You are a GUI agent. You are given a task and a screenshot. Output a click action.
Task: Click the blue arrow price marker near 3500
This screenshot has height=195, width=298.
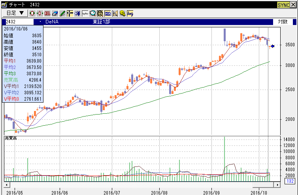pos(272,46)
